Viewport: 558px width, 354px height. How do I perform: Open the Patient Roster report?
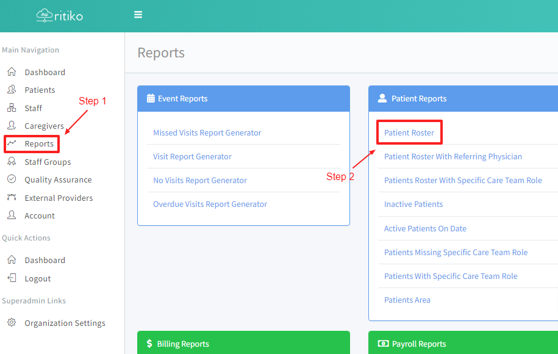(x=409, y=132)
